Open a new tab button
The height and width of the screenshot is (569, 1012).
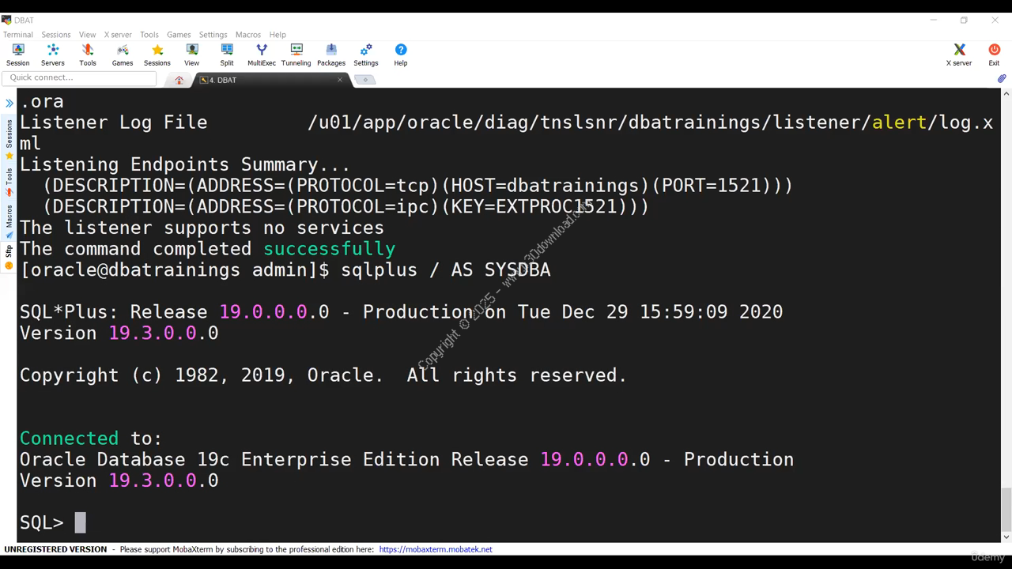[364, 80]
